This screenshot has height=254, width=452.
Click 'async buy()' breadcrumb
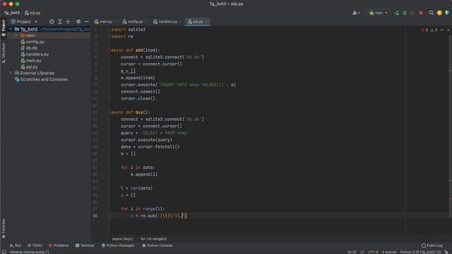coord(122,238)
